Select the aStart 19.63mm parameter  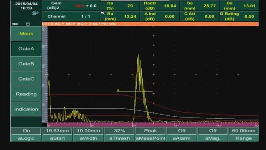pyautogui.click(x=57, y=134)
